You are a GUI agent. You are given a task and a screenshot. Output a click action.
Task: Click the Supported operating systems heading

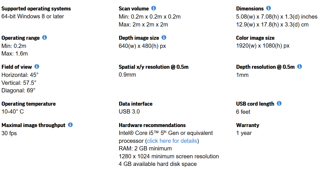(36, 9)
